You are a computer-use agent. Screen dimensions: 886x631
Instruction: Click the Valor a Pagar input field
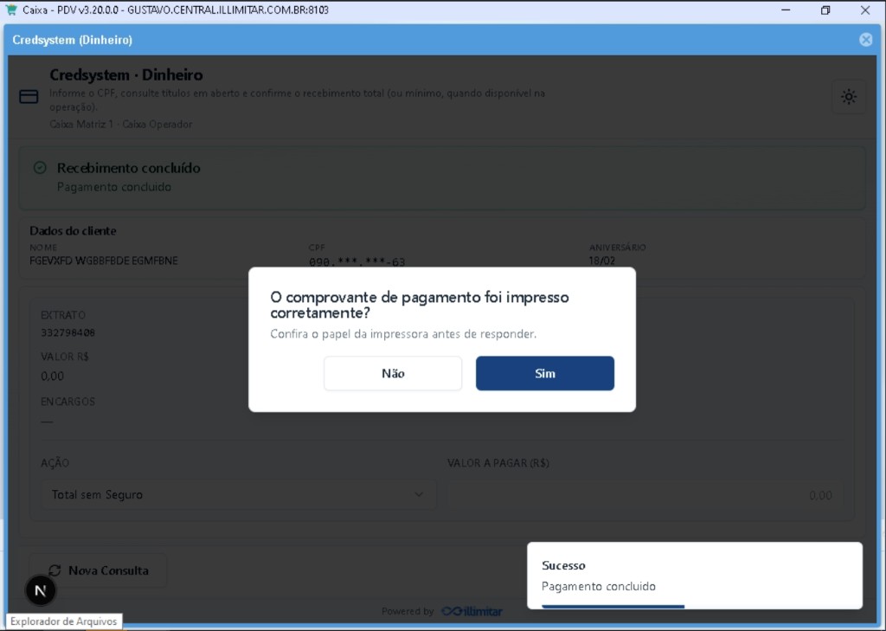click(645, 495)
